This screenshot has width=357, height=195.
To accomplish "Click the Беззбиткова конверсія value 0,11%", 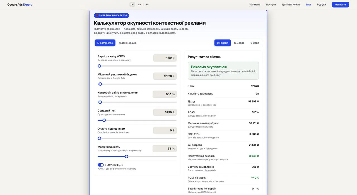I will point(255,189).
